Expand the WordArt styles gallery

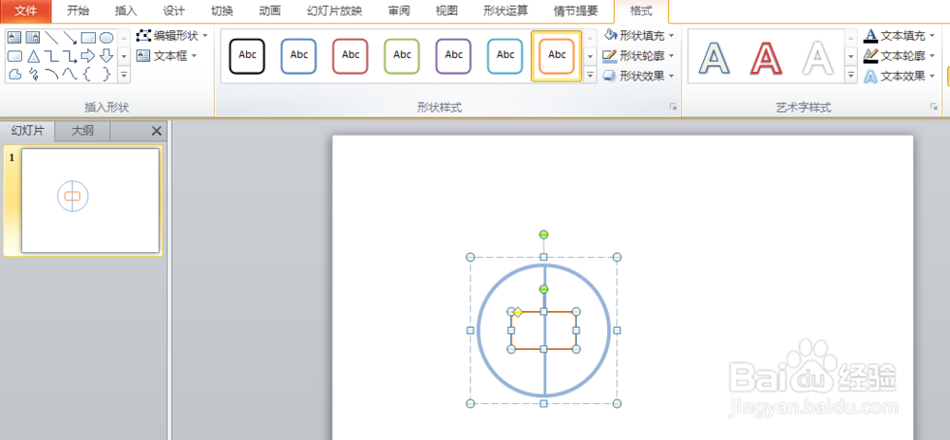tap(851, 75)
